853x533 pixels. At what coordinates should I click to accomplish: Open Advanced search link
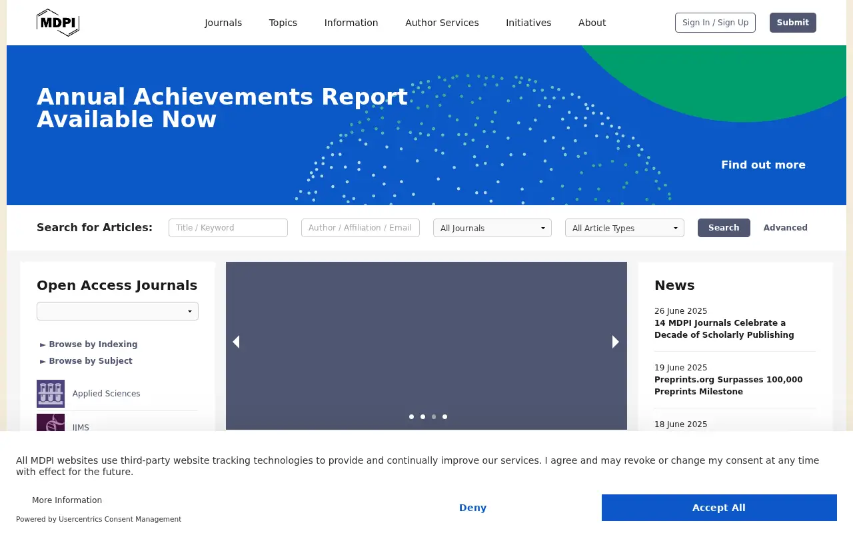click(786, 228)
